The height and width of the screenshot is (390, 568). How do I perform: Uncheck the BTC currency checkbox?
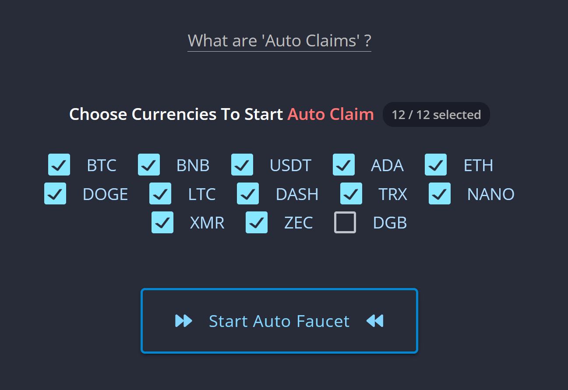(x=59, y=165)
